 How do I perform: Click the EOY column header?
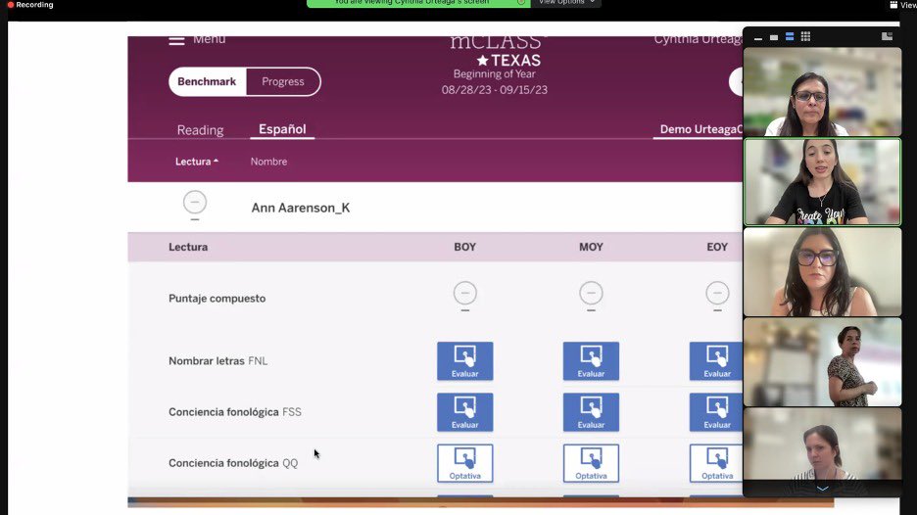(717, 247)
